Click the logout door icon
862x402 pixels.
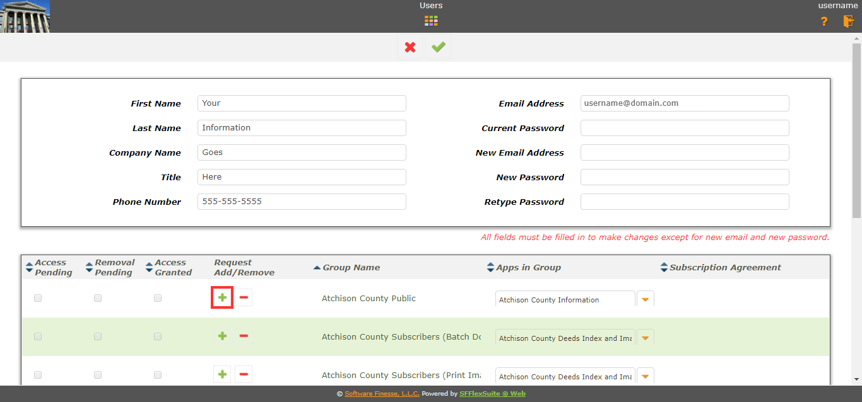849,21
